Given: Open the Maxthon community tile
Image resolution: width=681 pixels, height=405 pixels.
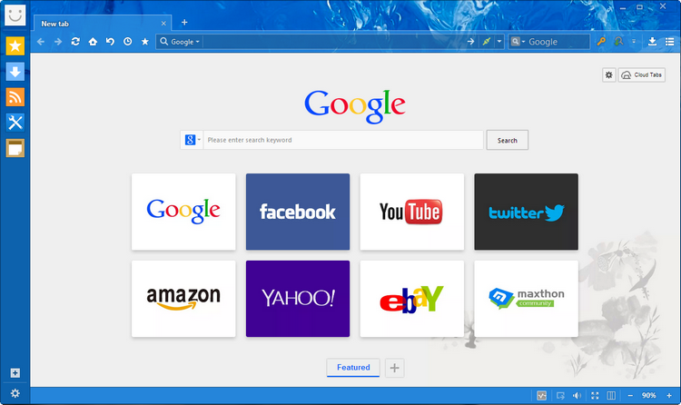Looking at the screenshot, I should [x=527, y=299].
